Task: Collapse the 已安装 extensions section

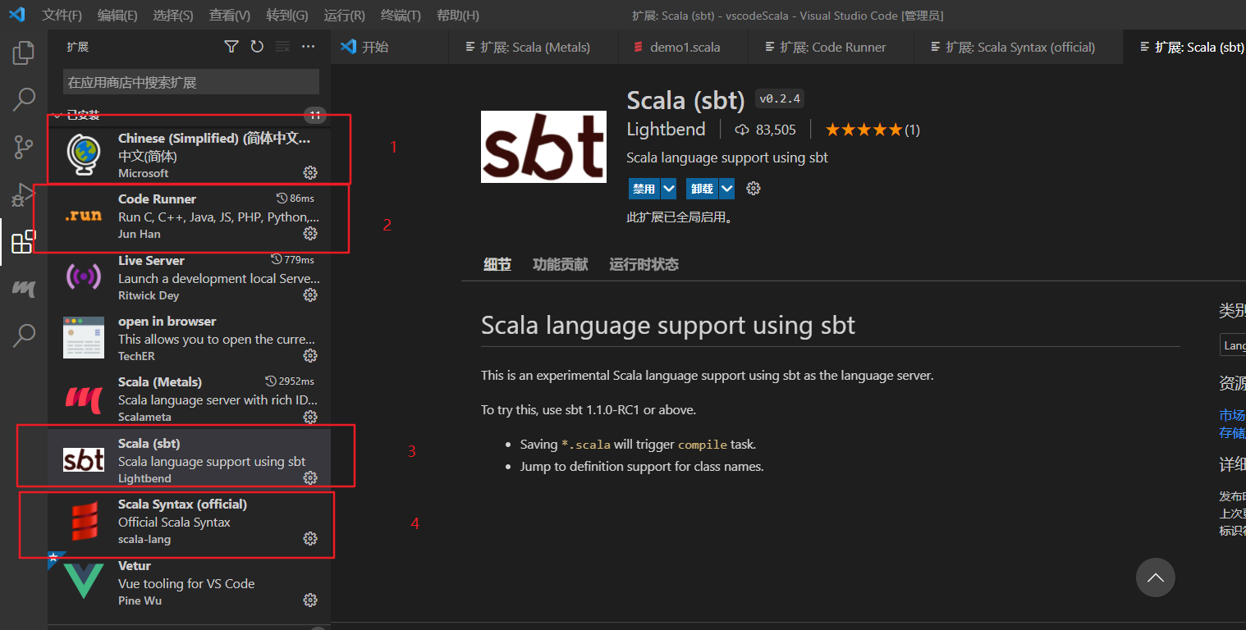Action: point(55,115)
